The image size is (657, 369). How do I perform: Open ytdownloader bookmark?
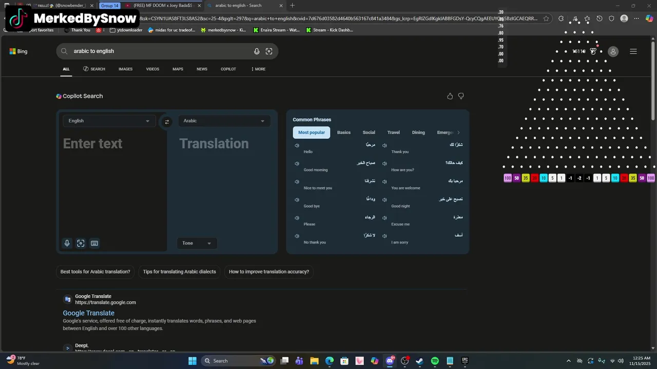[x=126, y=30]
